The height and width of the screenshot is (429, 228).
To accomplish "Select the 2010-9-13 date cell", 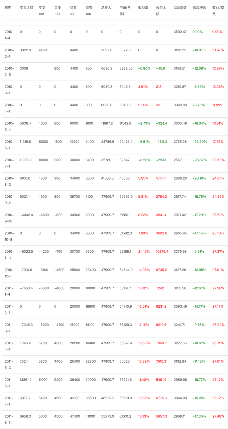I will click(9, 218).
